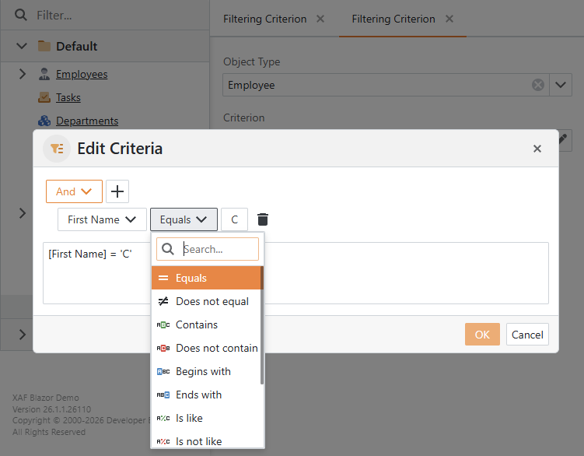
Task: Pick the Ends with operator
Action: 206,395
